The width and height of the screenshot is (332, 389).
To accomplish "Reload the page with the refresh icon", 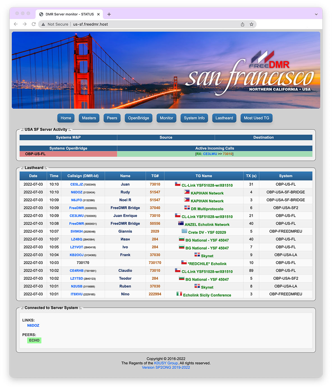I will click(x=34, y=24).
